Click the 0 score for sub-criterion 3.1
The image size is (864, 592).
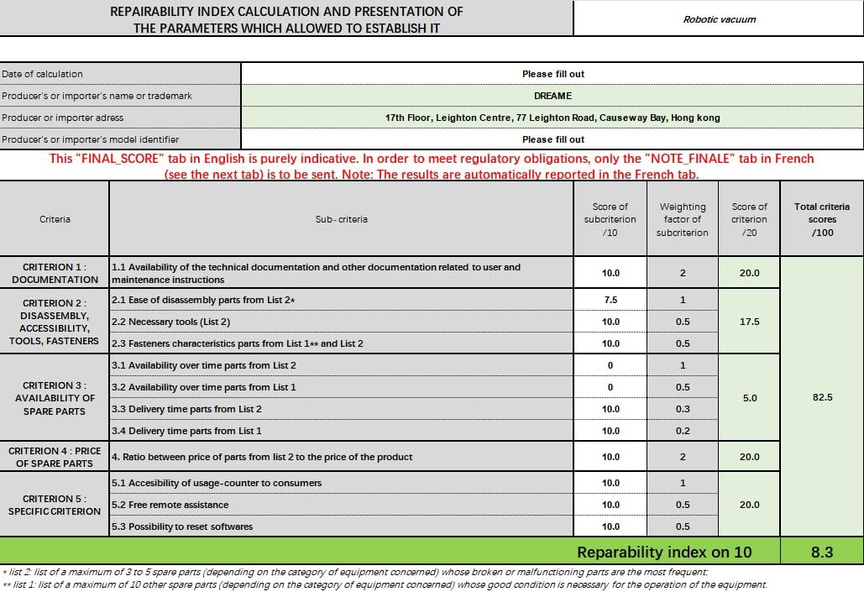(610, 365)
